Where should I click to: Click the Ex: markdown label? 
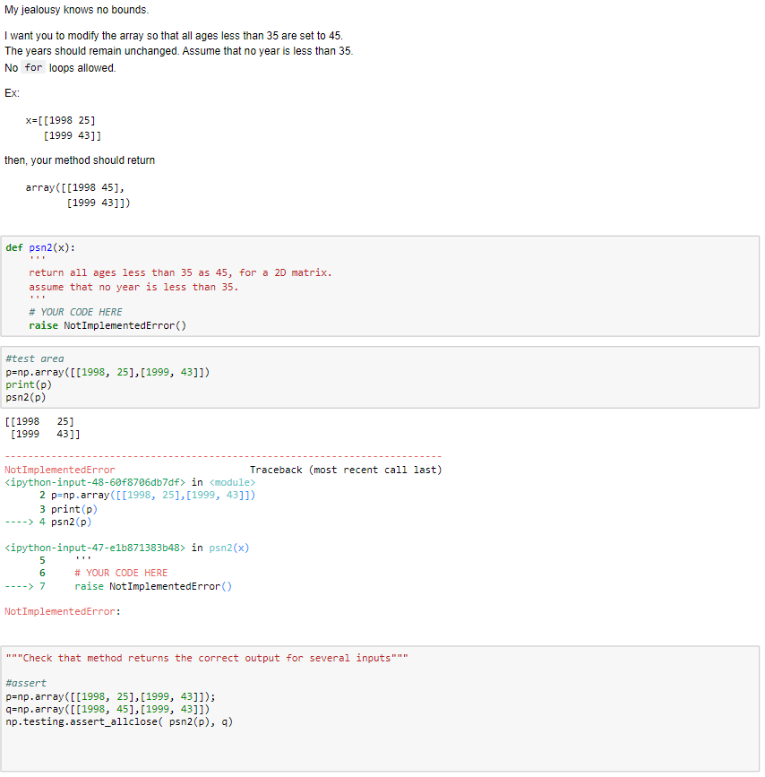tap(10, 92)
